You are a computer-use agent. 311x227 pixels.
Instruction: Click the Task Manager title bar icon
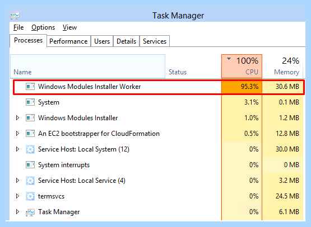15,16
